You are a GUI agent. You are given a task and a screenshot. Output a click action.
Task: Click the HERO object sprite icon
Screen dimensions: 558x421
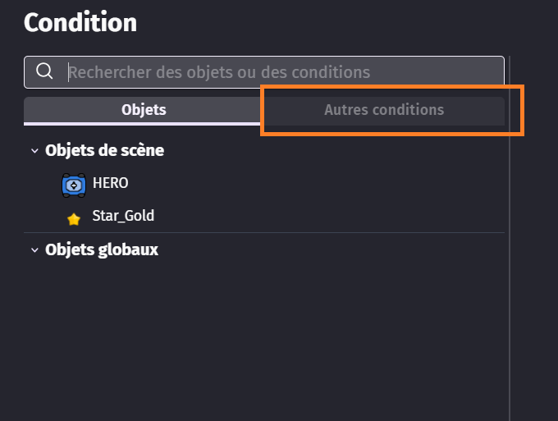[x=74, y=185]
